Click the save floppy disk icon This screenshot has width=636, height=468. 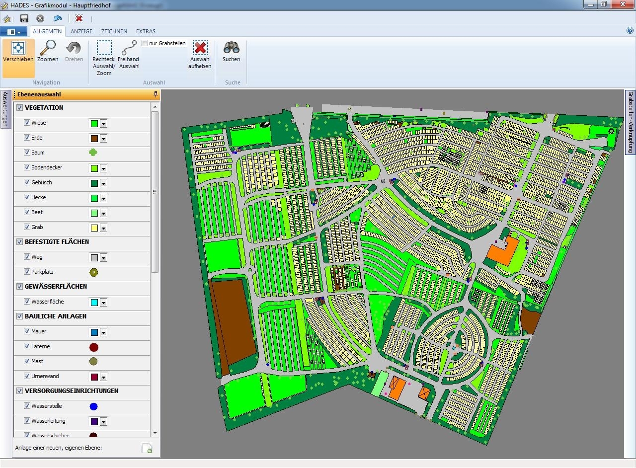[24, 18]
